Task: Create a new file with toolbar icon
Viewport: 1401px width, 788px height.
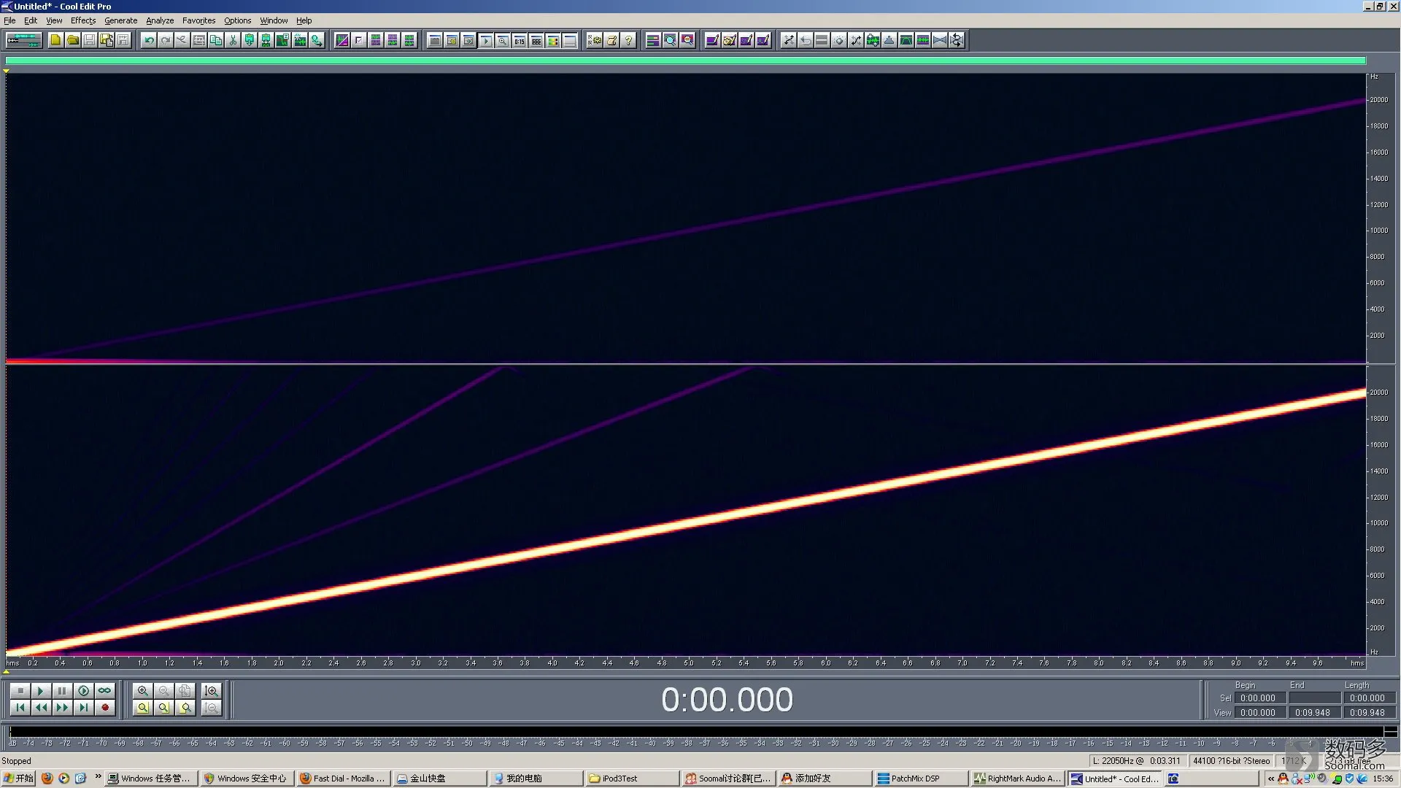Action: (x=55, y=40)
